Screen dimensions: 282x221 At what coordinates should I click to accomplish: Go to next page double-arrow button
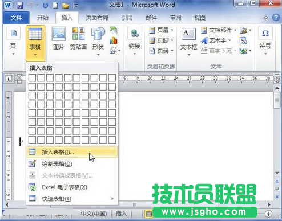click(x=277, y=197)
